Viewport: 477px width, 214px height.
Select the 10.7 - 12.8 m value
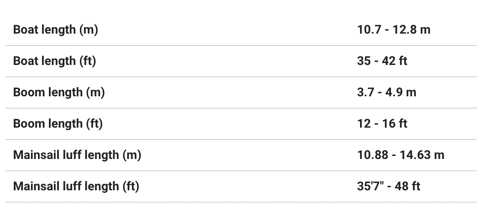click(394, 30)
